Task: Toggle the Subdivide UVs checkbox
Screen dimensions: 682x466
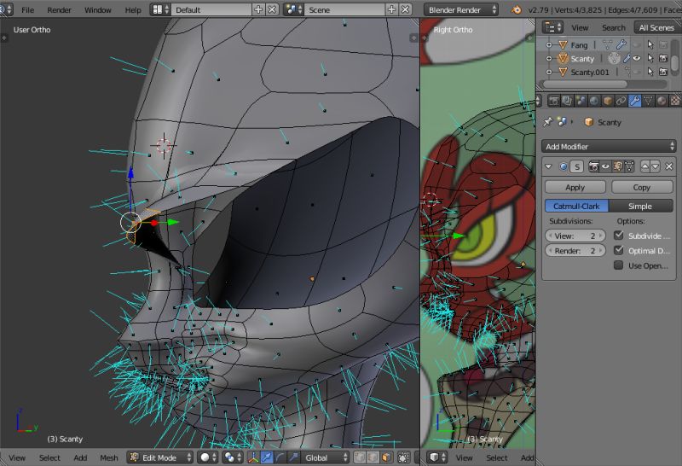Action: pos(619,236)
